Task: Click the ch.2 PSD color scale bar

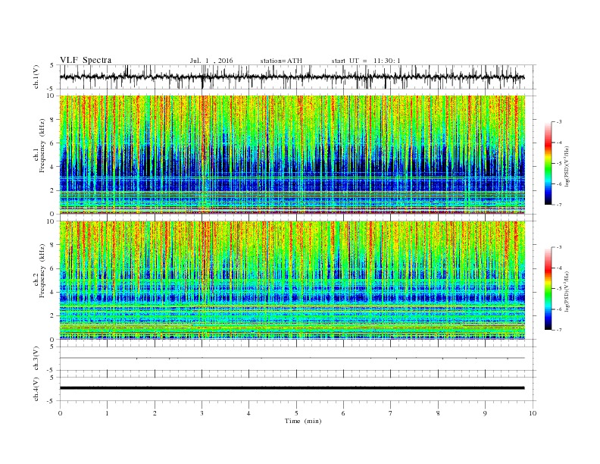Action: click(x=548, y=288)
